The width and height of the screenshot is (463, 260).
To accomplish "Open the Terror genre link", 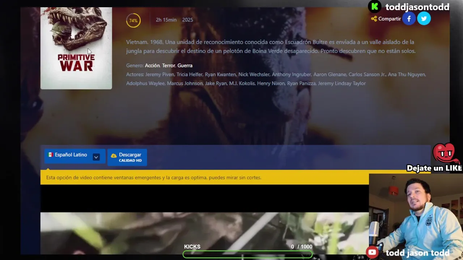I will click(x=169, y=65).
